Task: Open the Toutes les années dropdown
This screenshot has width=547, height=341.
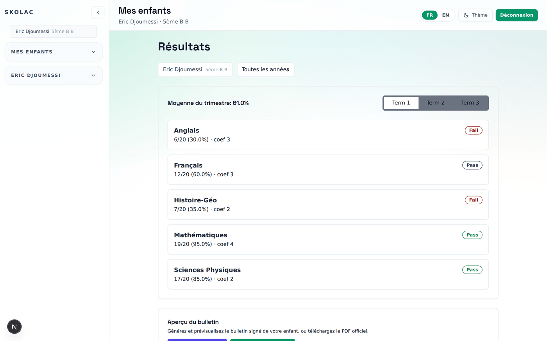Action: tap(266, 70)
